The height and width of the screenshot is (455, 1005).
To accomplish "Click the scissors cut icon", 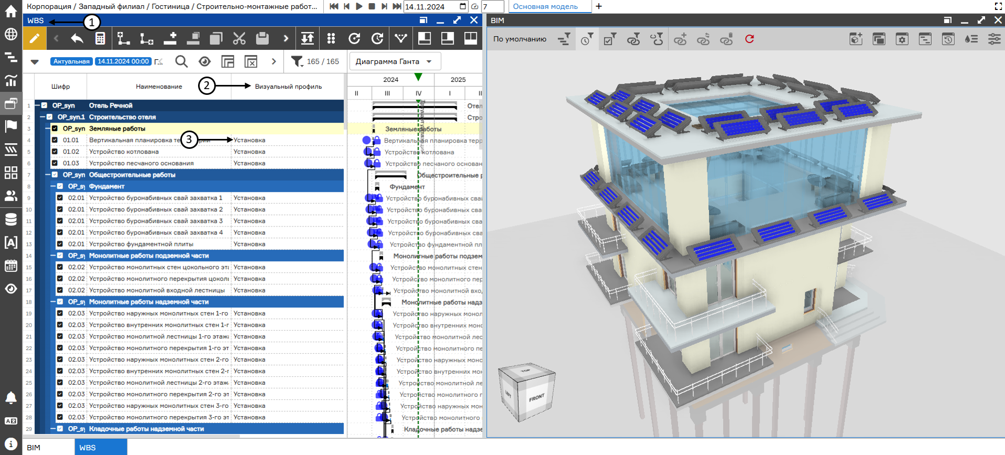I will [239, 38].
